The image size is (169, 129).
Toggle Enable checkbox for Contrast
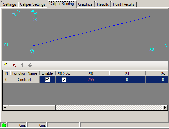point(47,79)
